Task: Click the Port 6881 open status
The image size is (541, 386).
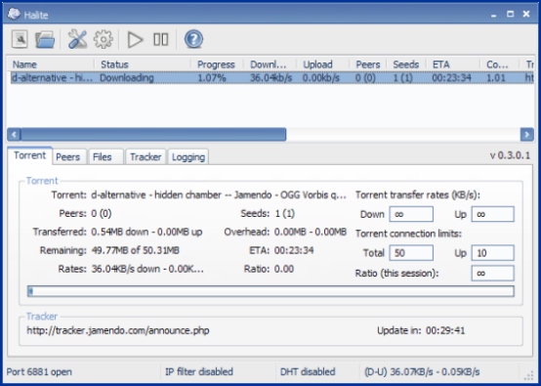Action: 39,372
